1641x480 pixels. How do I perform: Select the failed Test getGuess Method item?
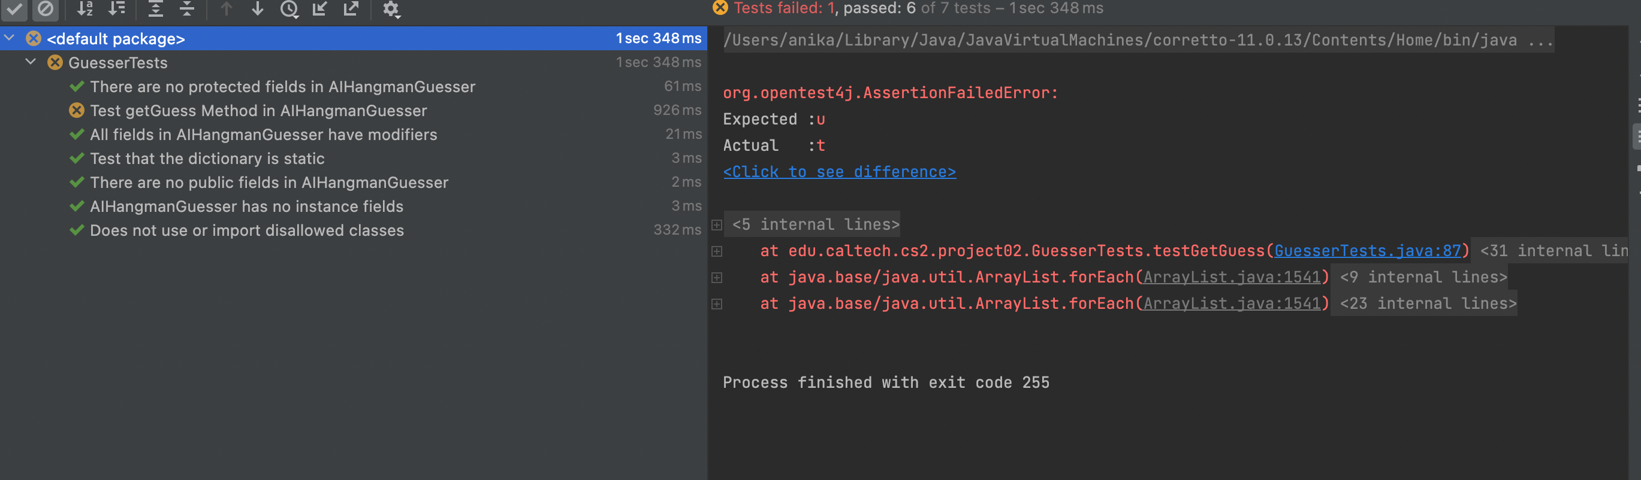coord(258,111)
